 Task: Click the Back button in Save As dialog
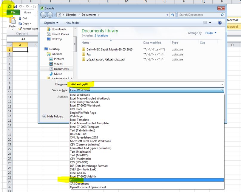pos(43,15)
